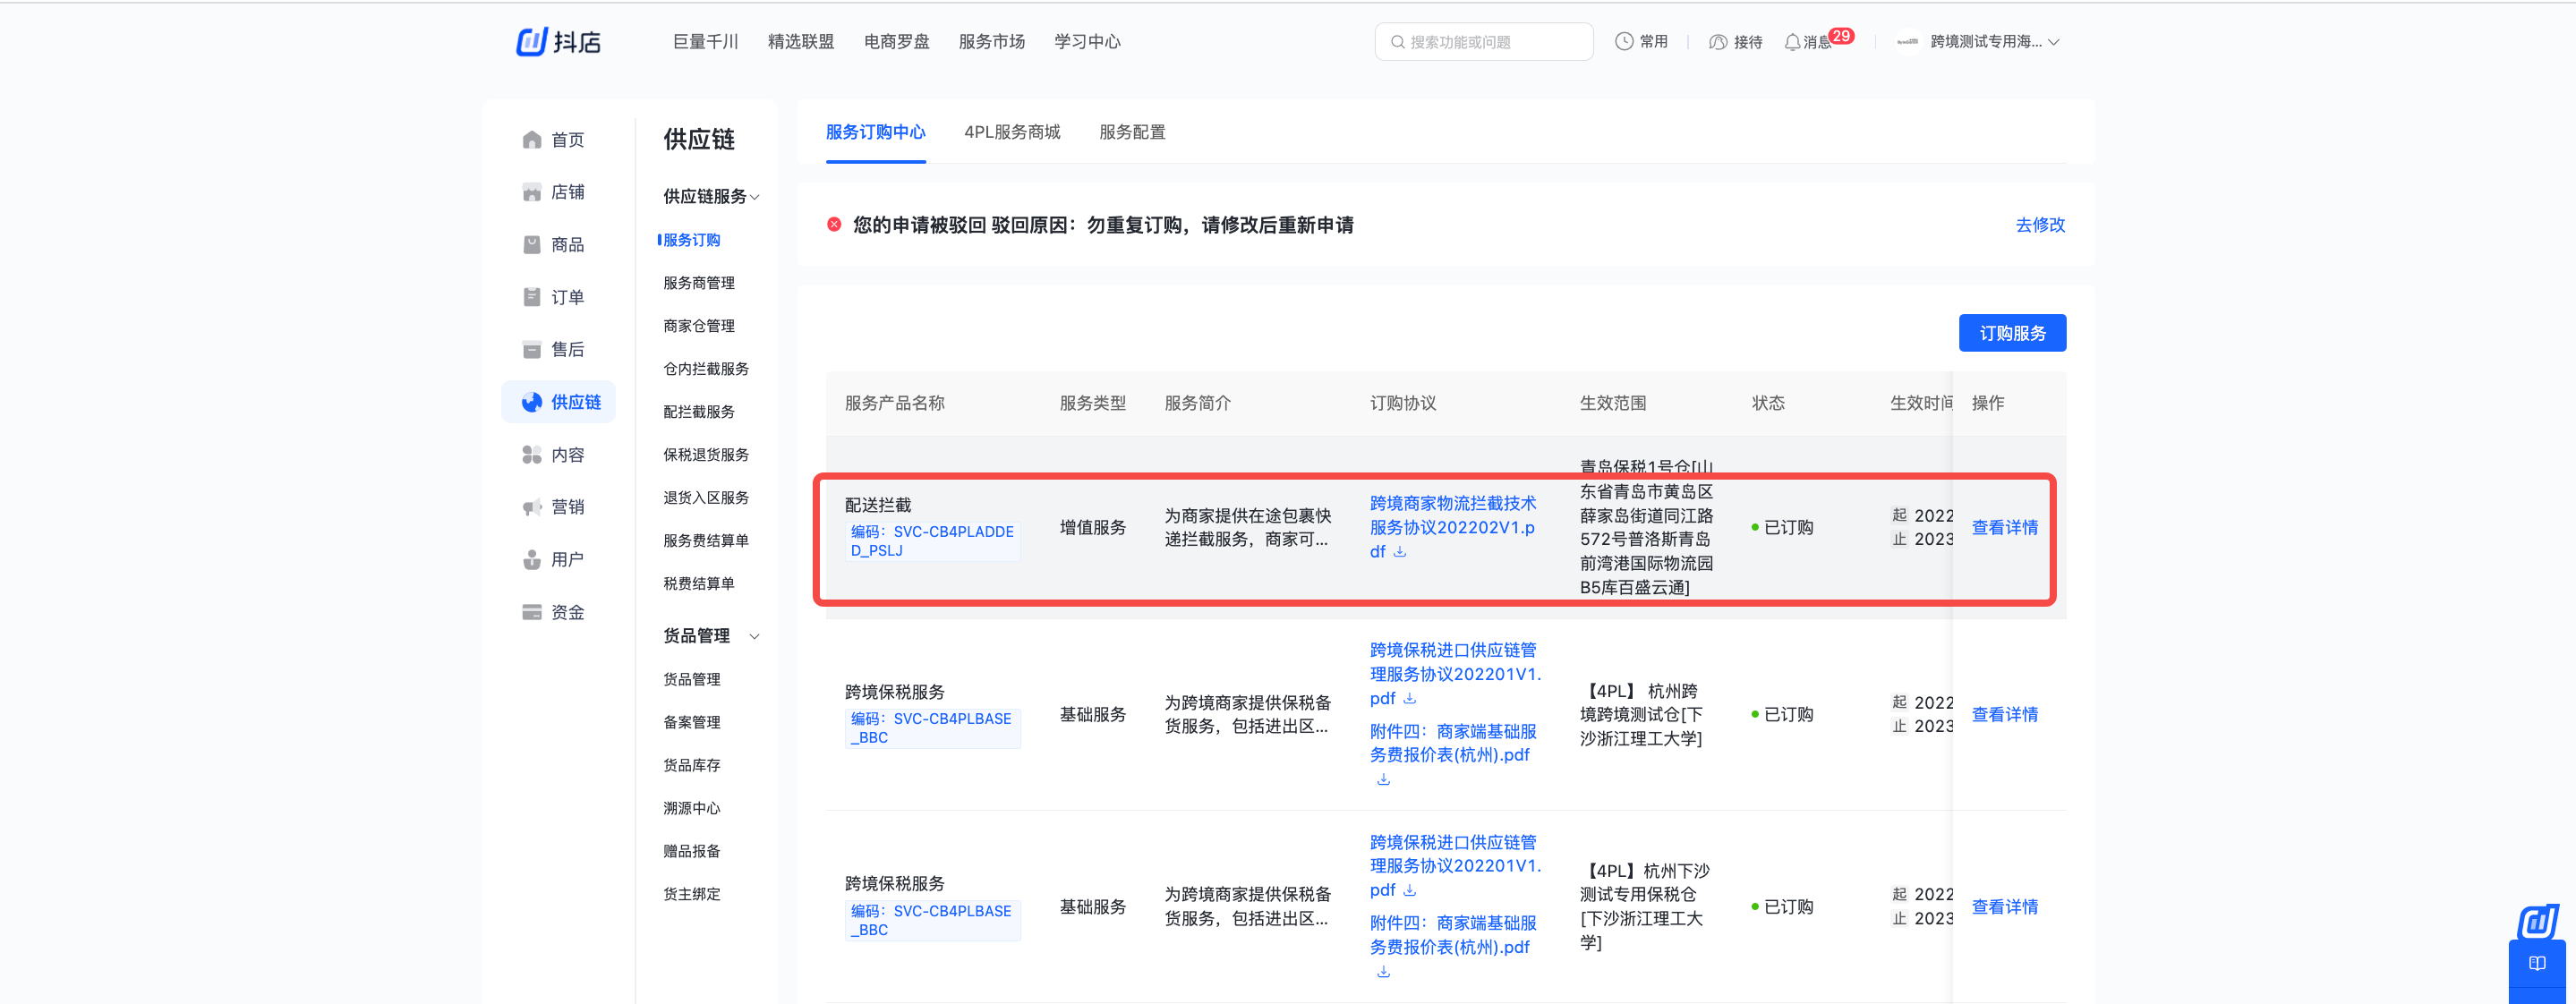2576x1004 pixels.
Task: Click the 用户 sidebar icon
Action: 532,560
